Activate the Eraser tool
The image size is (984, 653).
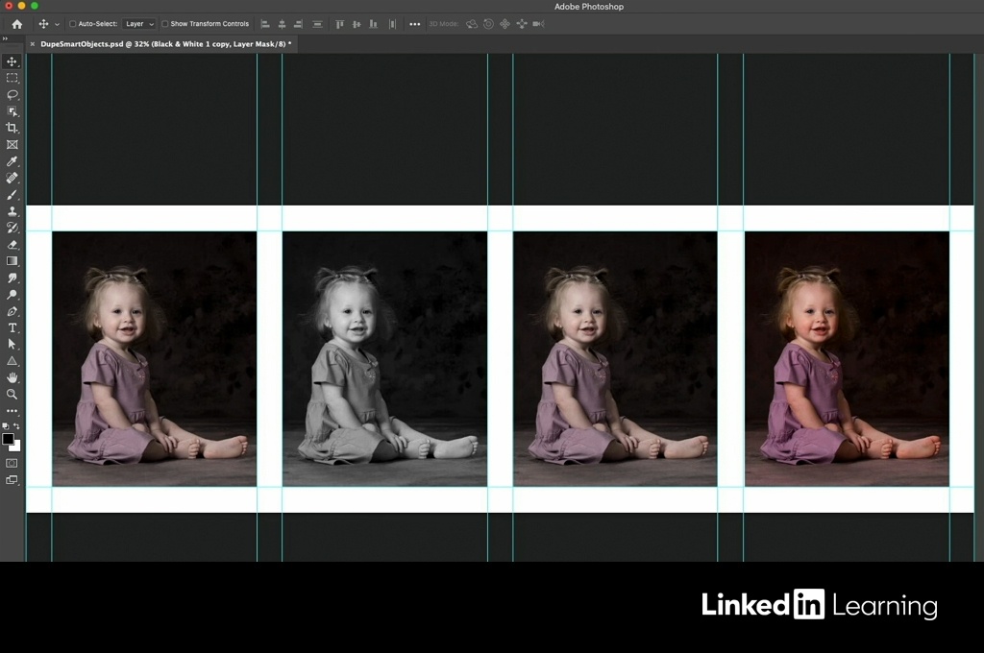coord(12,244)
